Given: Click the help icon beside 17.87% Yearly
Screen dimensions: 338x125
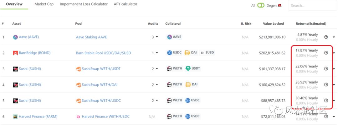Looking at the screenshot, I should click(x=326, y=53).
